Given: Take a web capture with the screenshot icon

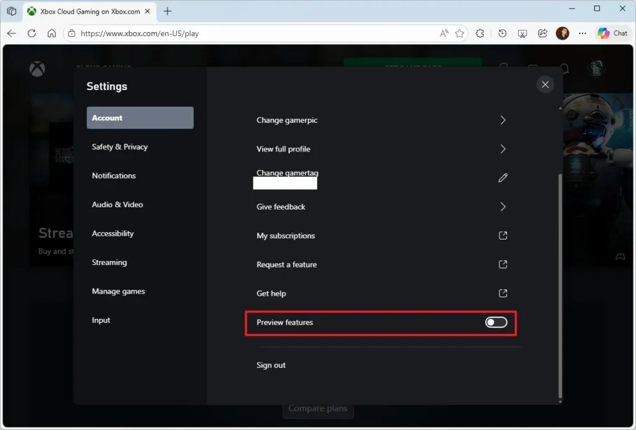Looking at the screenshot, I should tap(522, 34).
